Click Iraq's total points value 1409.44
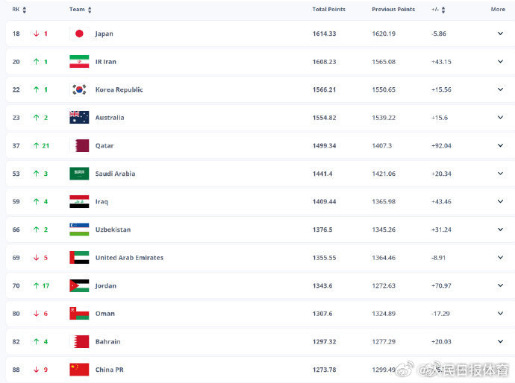The image size is (515, 383). 325,202
